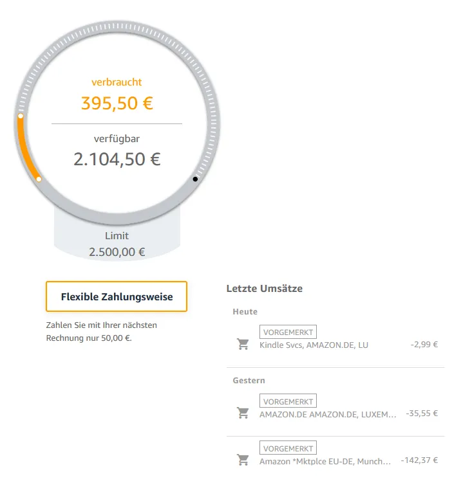Viewport: 452px width, 481px height.
Task: Click the VORGEMERKT badge under Heute
Action: (288, 332)
